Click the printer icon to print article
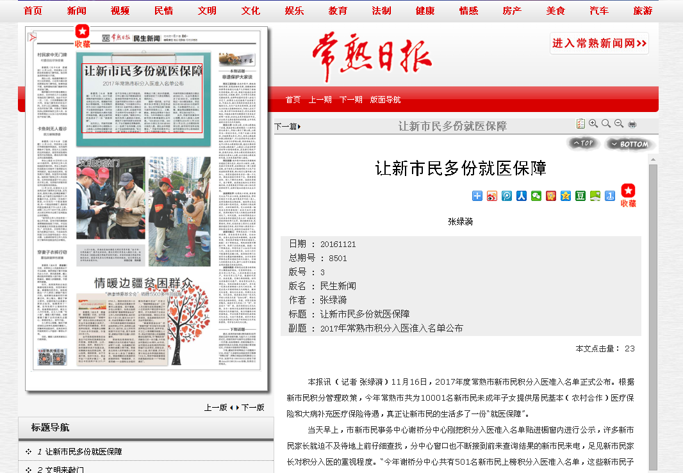Image resolution: width=683 pixels, height=473 pixels. (x=632, y=124)
